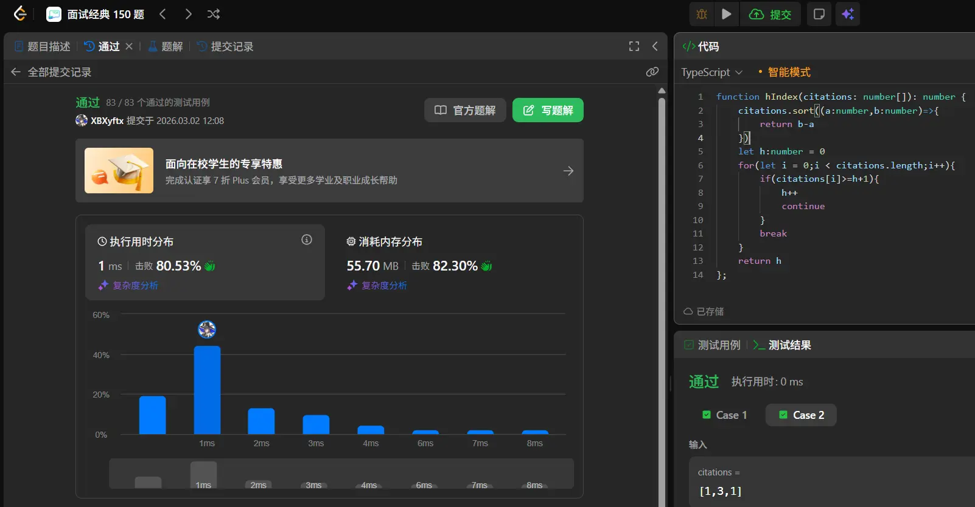Go to previous problem arrow

coord(162,14)
